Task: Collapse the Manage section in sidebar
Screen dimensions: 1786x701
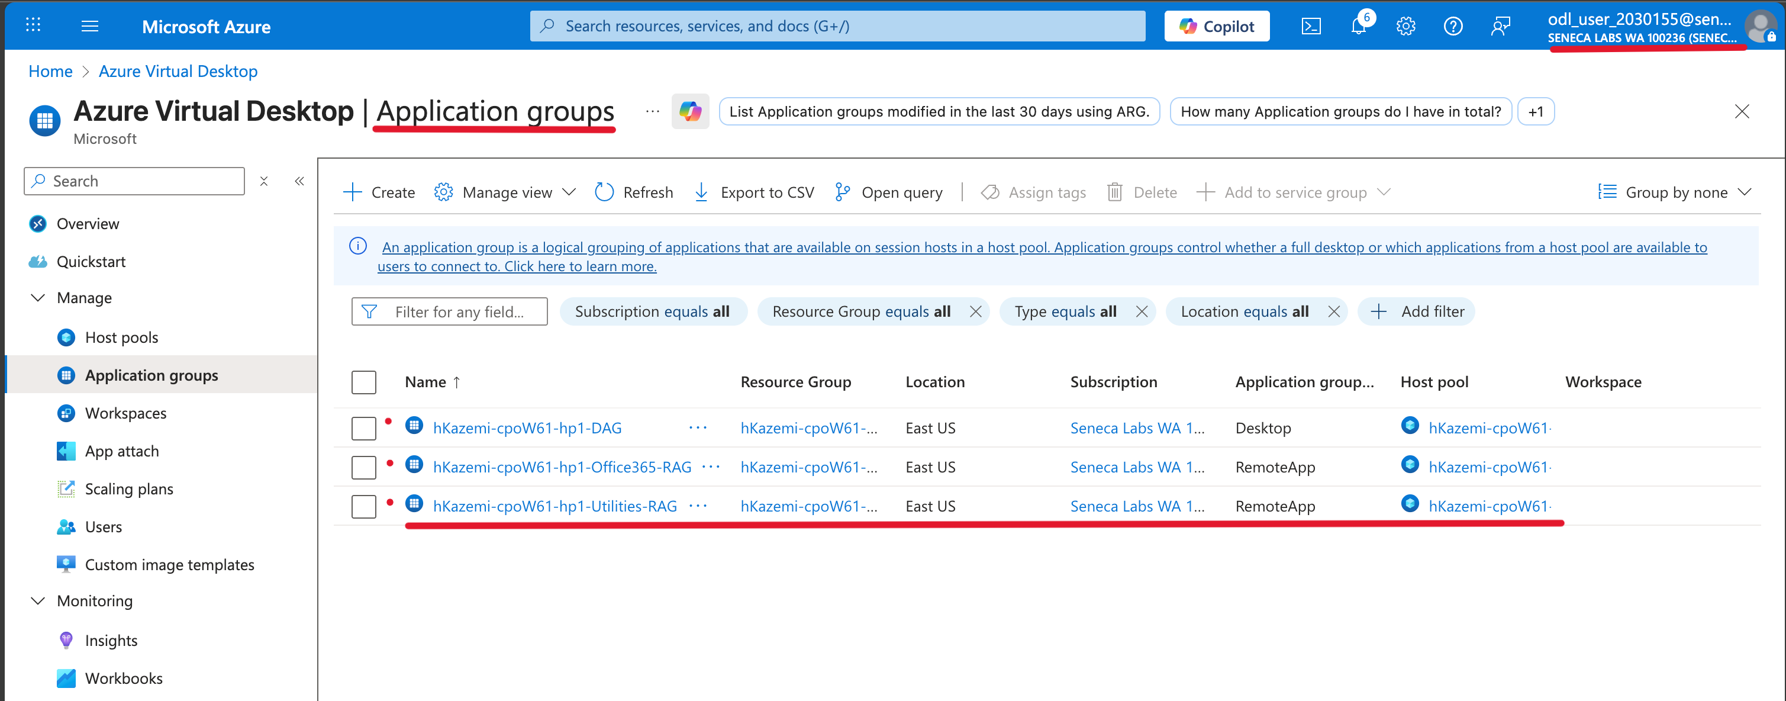Action: coord(38,297)
